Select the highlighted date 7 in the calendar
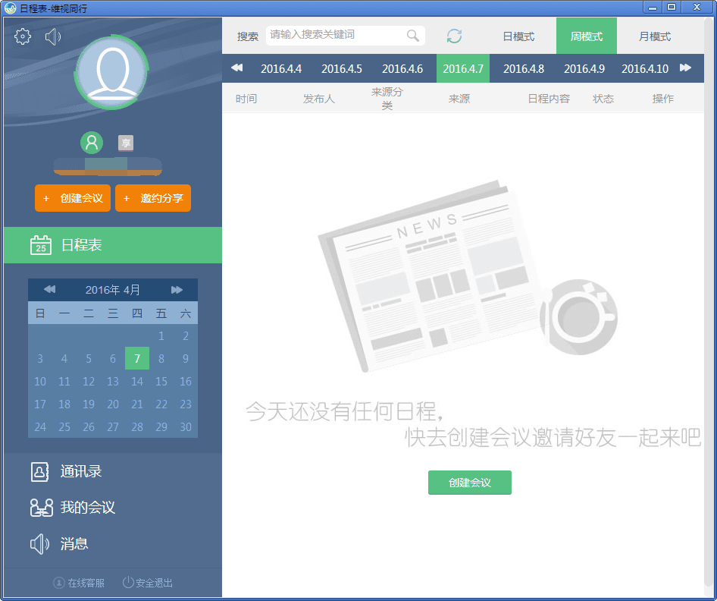The width and height of the screenshot is (717, 601). (x=136, y=358)
